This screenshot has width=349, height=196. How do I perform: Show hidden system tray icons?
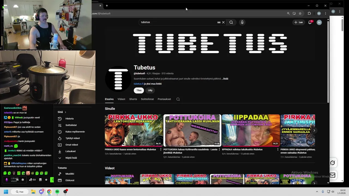[317, 192]
